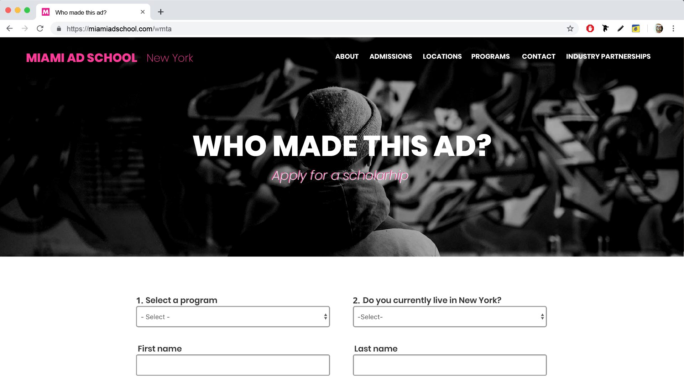
Task: Open the red stop-hand ad blocker extension
Action: click(590, 28)
